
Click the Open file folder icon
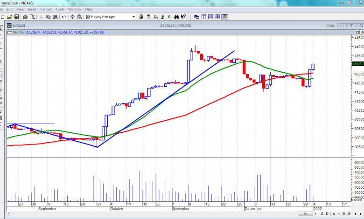[x=10, y=17]
